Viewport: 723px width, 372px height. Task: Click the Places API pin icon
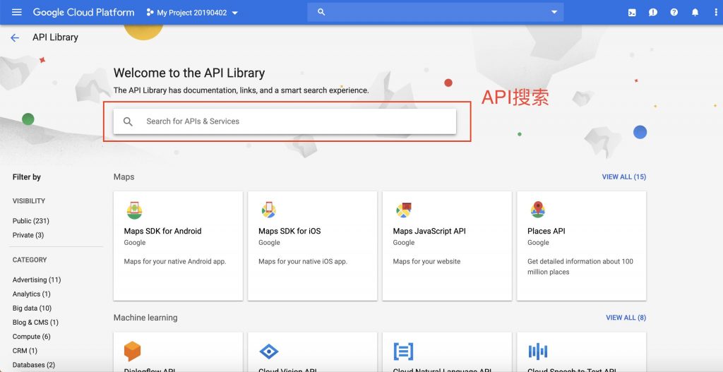pos(537,209)
